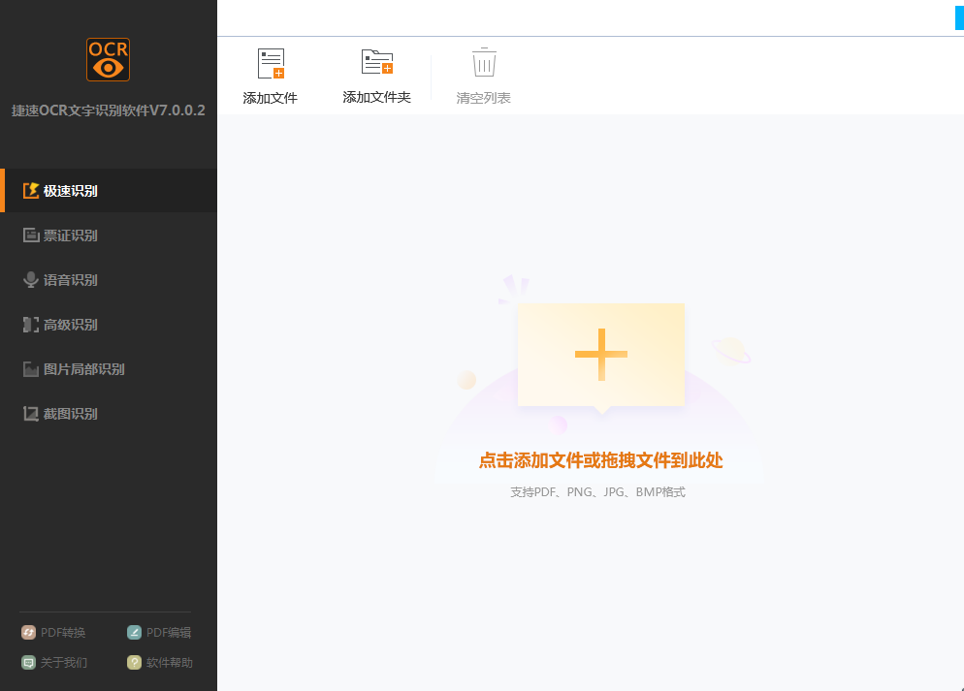Click the PDF转换 conversion icon
This screenshot has width=964, height=691.
coord(30,632)
